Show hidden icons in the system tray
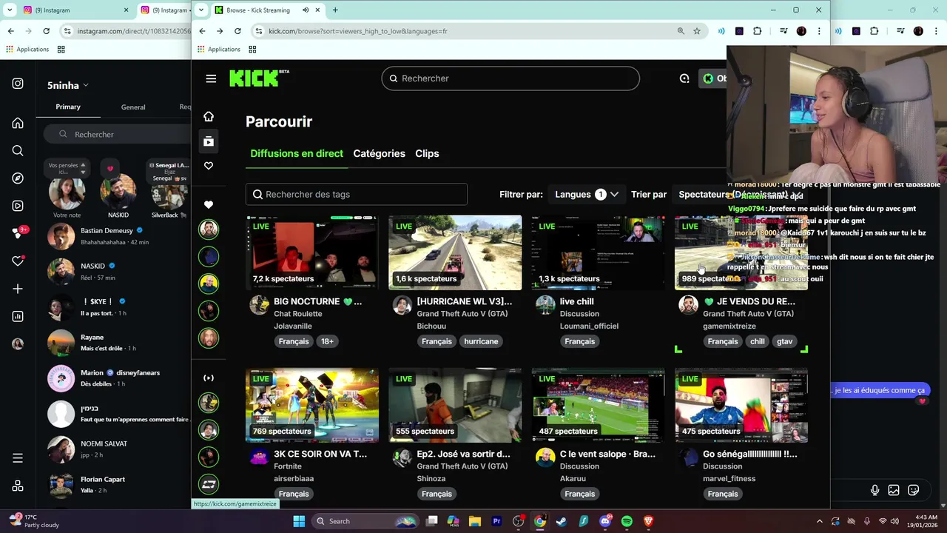The width and height of the screenshot is (947, 533). 819,521
